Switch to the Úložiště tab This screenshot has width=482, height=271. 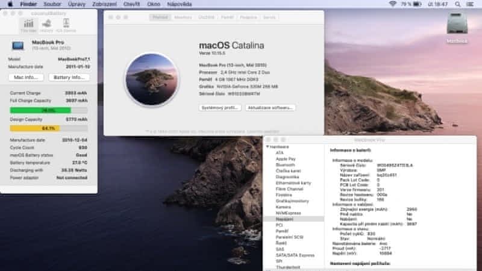(x=206, y=17)
